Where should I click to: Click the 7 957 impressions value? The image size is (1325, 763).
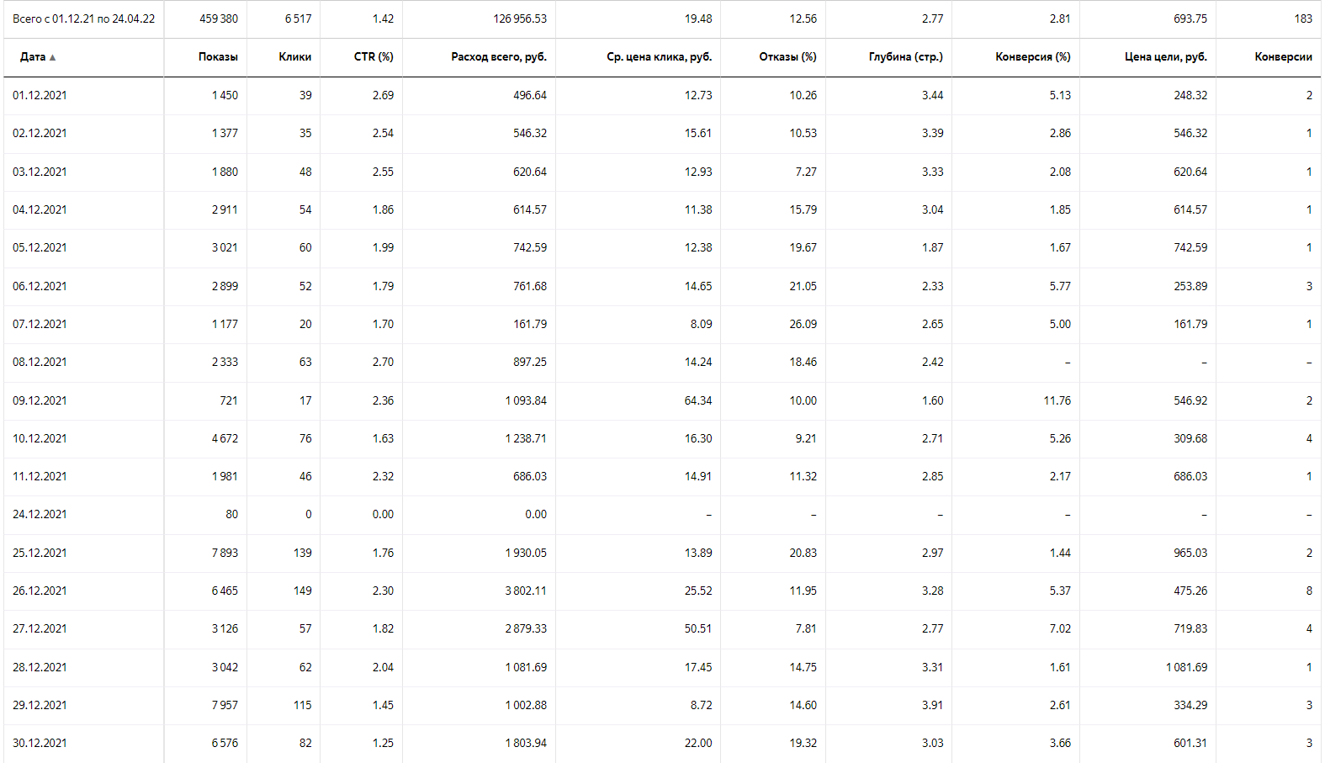click(225, 706)
